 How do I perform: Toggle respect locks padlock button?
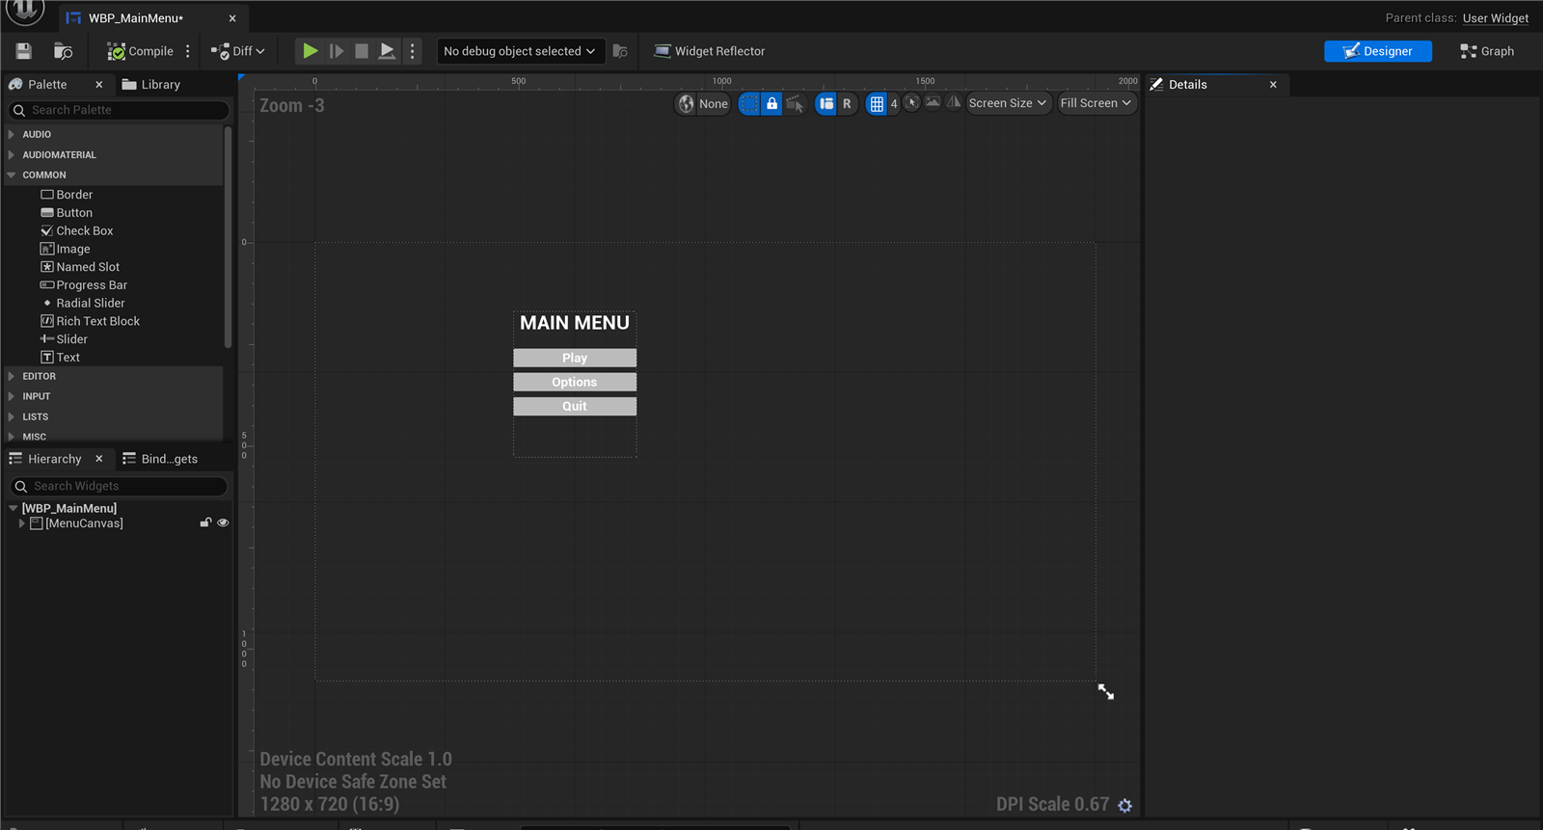point(771,103)
